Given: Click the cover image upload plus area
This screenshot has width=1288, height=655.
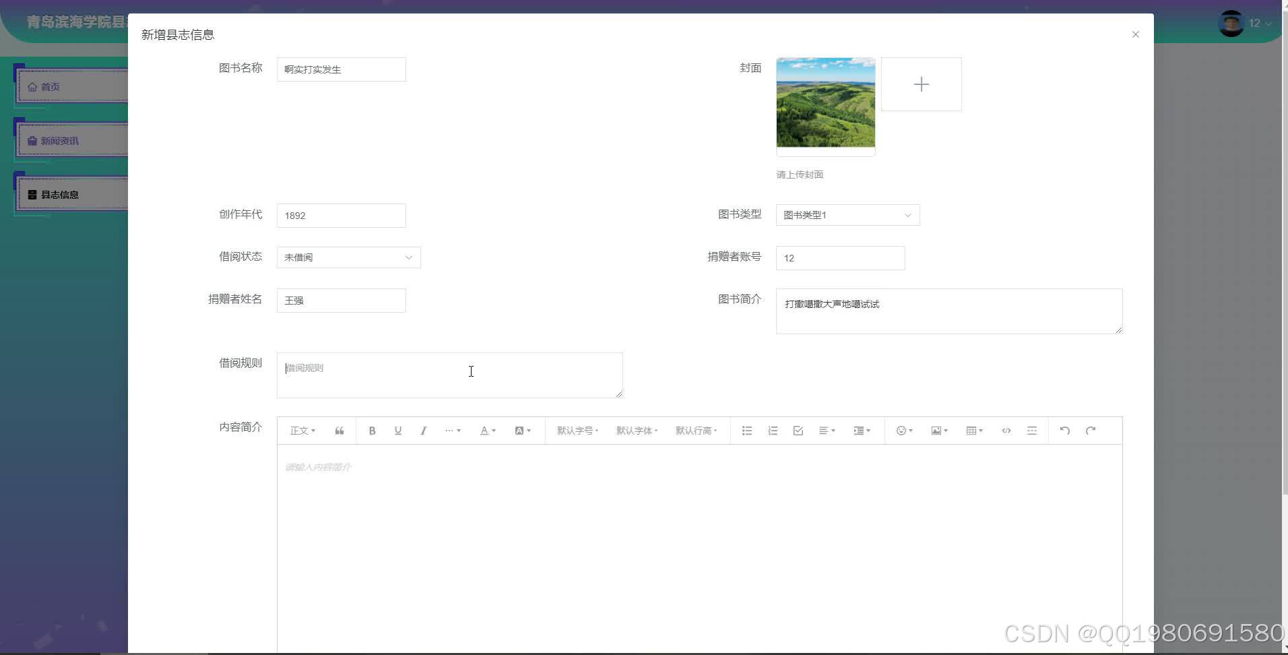Looking at the screenshot, I should click(921, 84).
